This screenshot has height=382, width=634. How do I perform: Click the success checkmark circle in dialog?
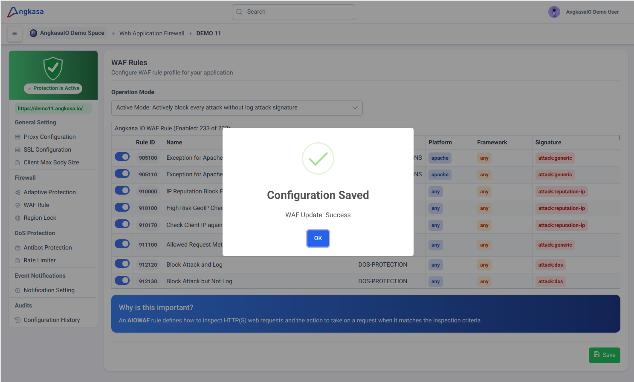pyautogui.click(x=318, y=158)
